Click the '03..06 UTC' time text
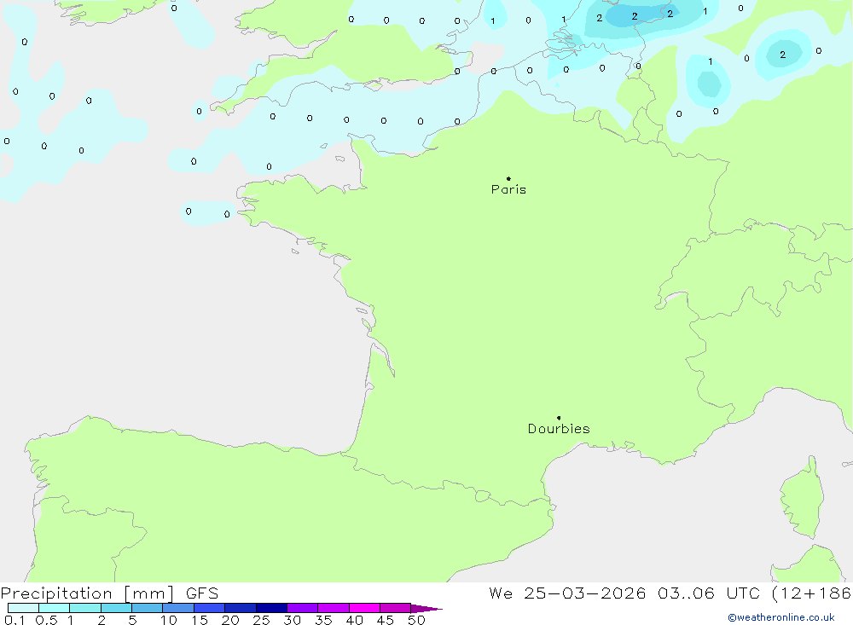The height and width of the screenshot is (625, 853). click(x=708, y=593)
